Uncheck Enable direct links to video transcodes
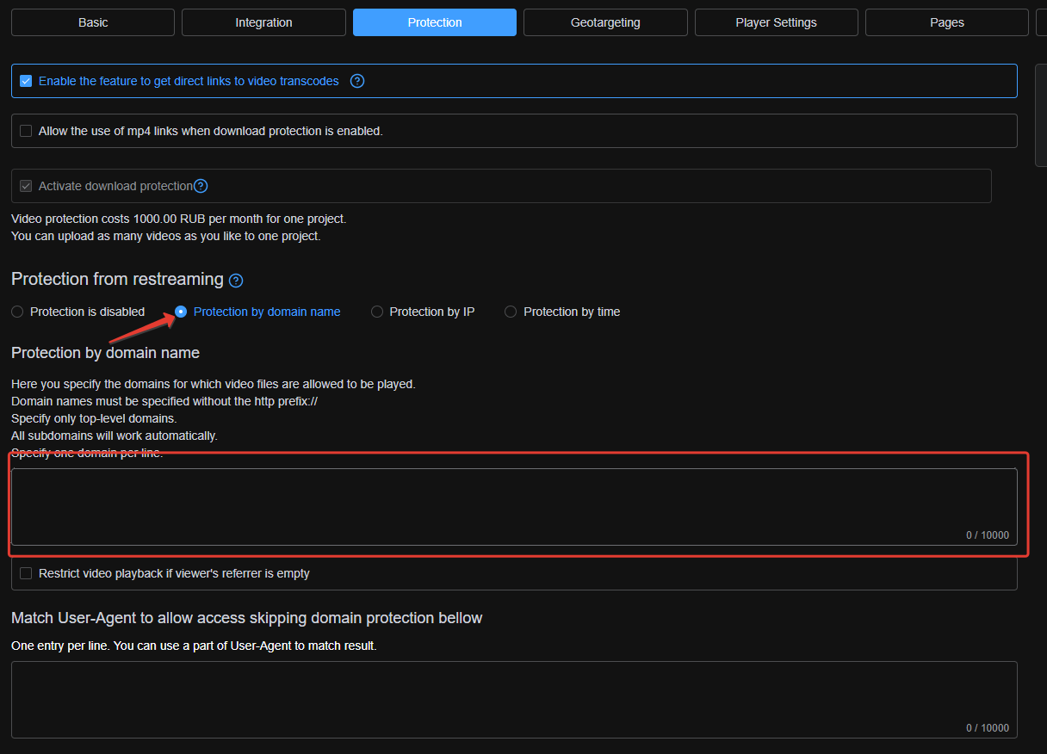 (26, 81)
